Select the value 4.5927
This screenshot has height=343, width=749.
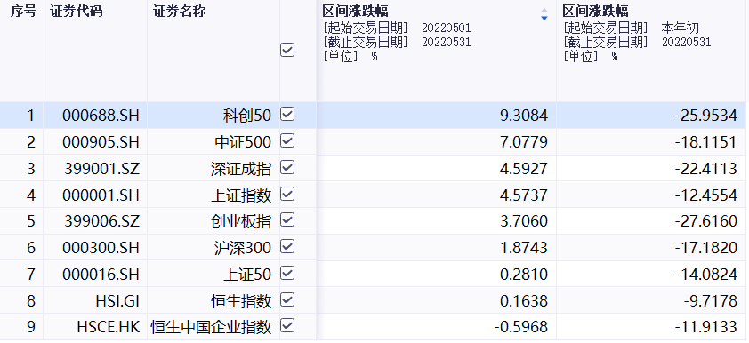point(524,169)
